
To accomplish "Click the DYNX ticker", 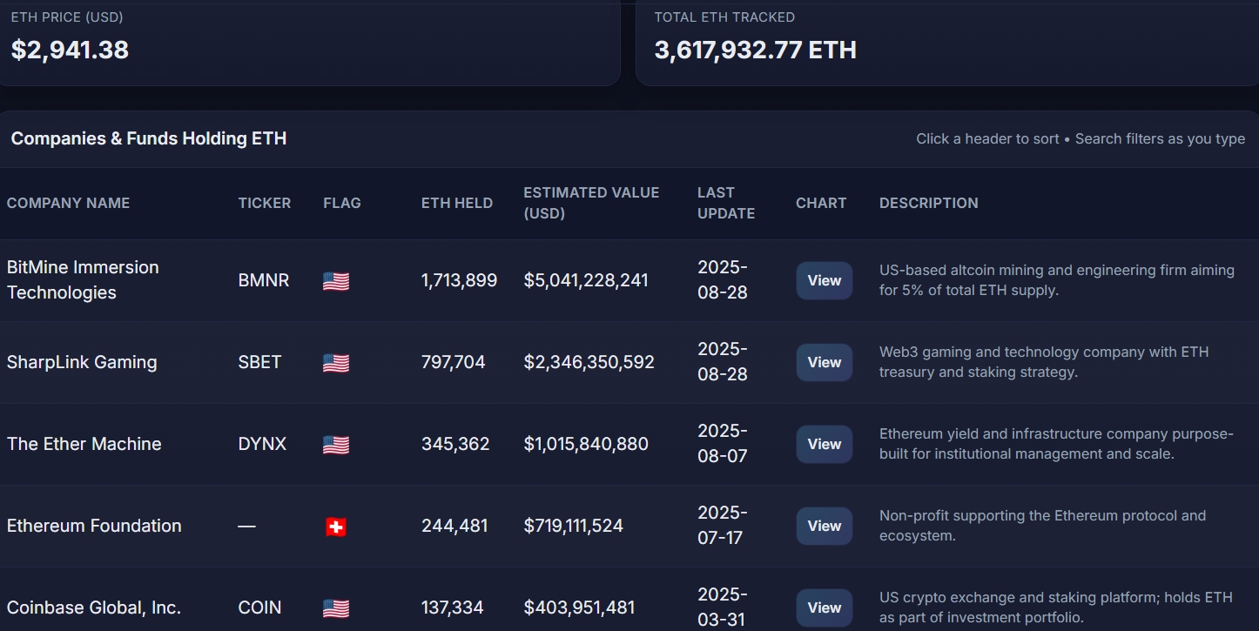I will point(262,444).
